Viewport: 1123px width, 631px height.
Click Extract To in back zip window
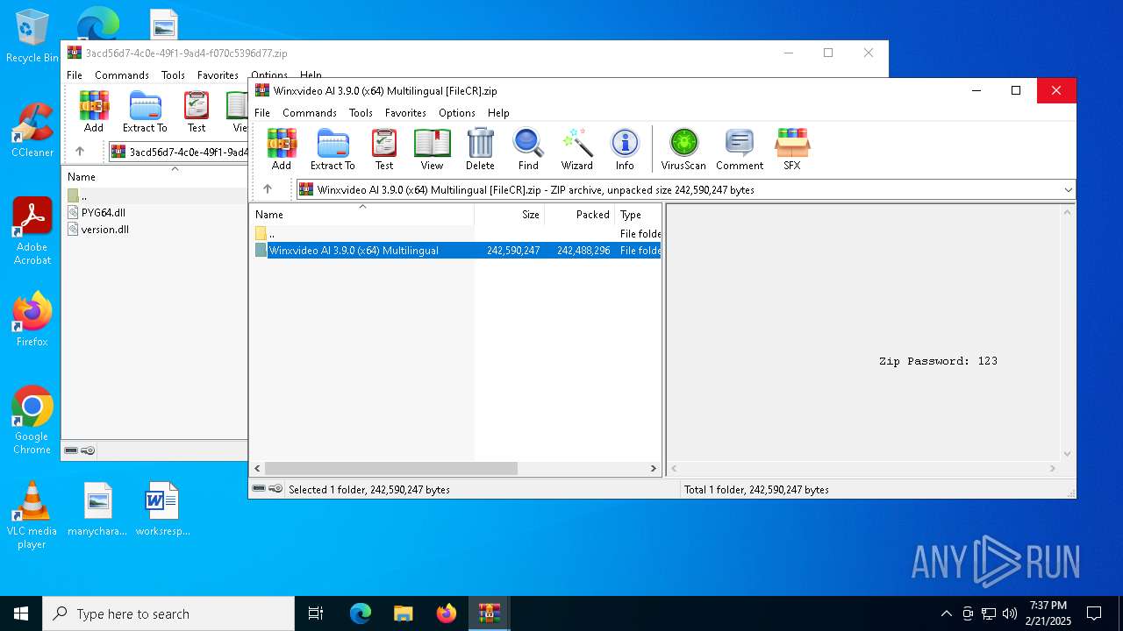point(145,111)
